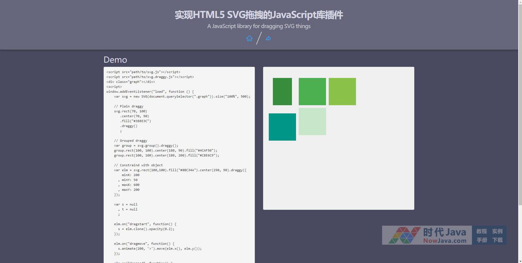Click the share arrow icon
This screenshot has width=522, height=263.
pos(268,38)
